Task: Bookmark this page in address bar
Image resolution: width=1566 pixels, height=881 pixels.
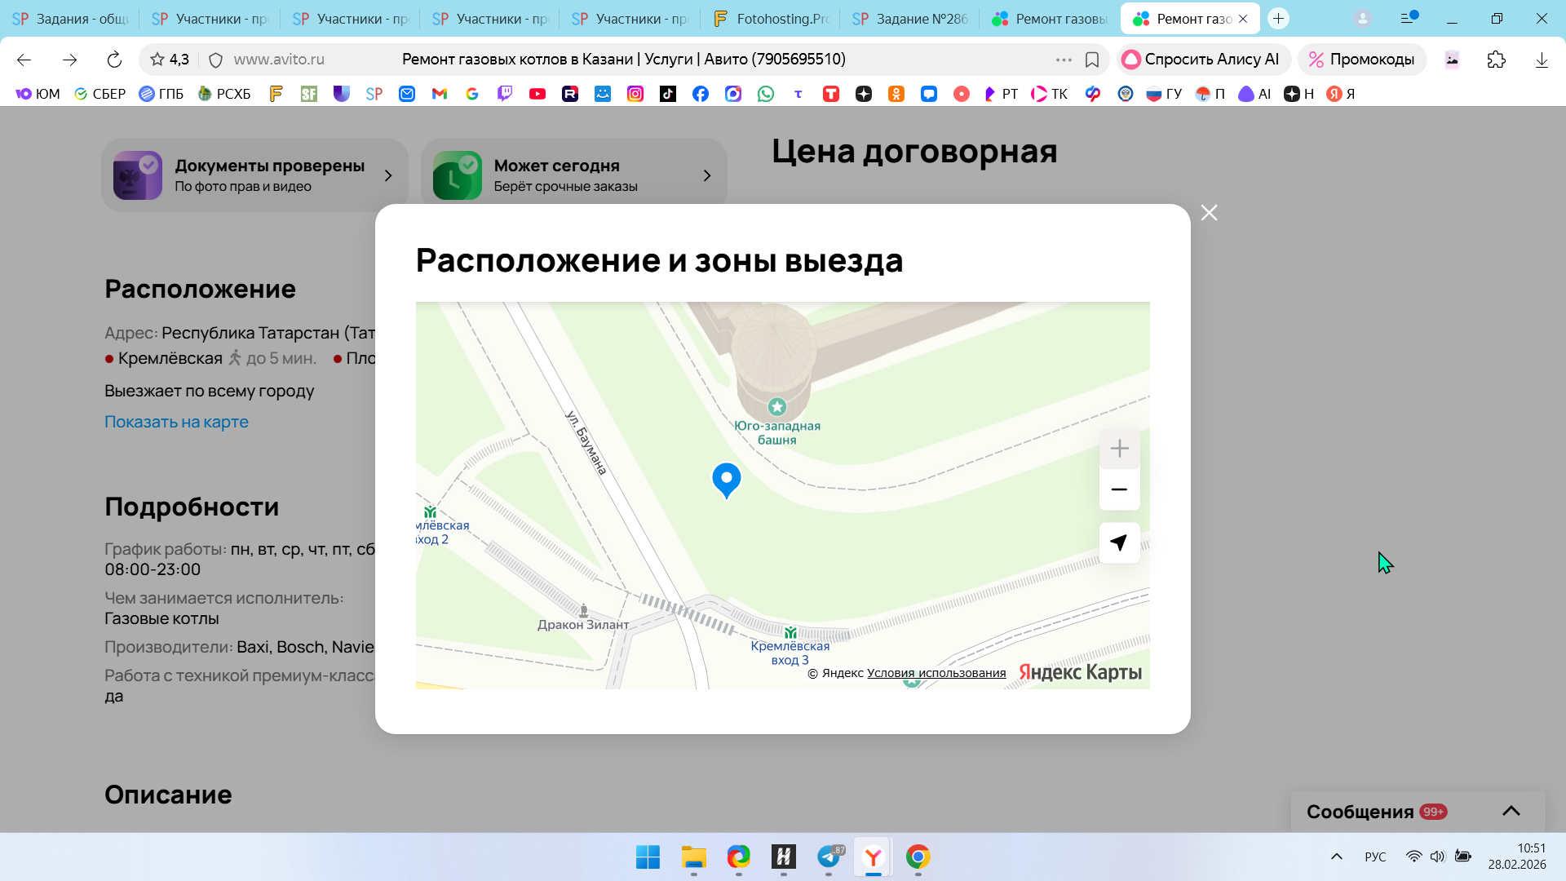Action: pos(1092,60)
